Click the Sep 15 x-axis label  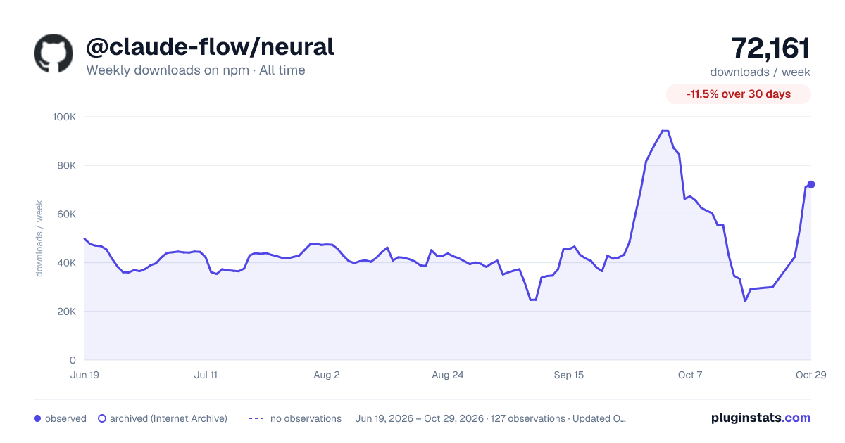coord(569,375)
